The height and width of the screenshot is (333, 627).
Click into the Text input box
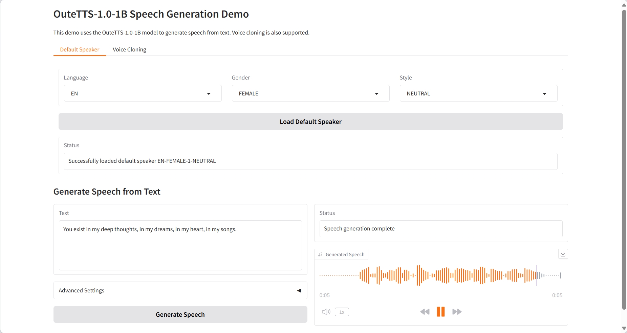click(180, 245)
